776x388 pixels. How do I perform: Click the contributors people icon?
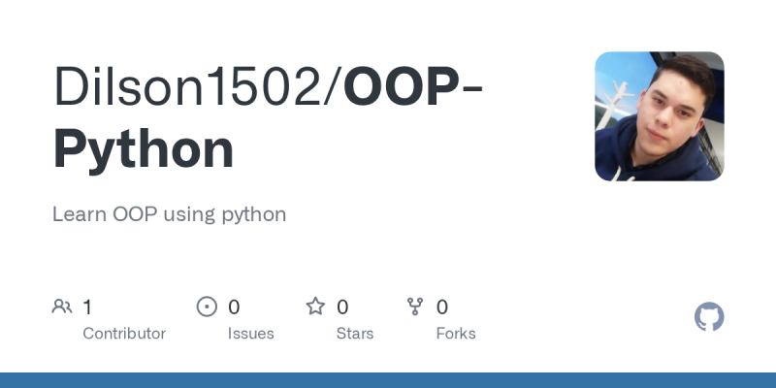coord(62,307)
